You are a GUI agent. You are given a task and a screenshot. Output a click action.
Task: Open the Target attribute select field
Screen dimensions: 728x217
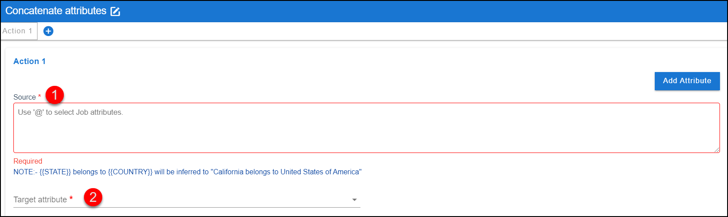click(x=187, y=200)
